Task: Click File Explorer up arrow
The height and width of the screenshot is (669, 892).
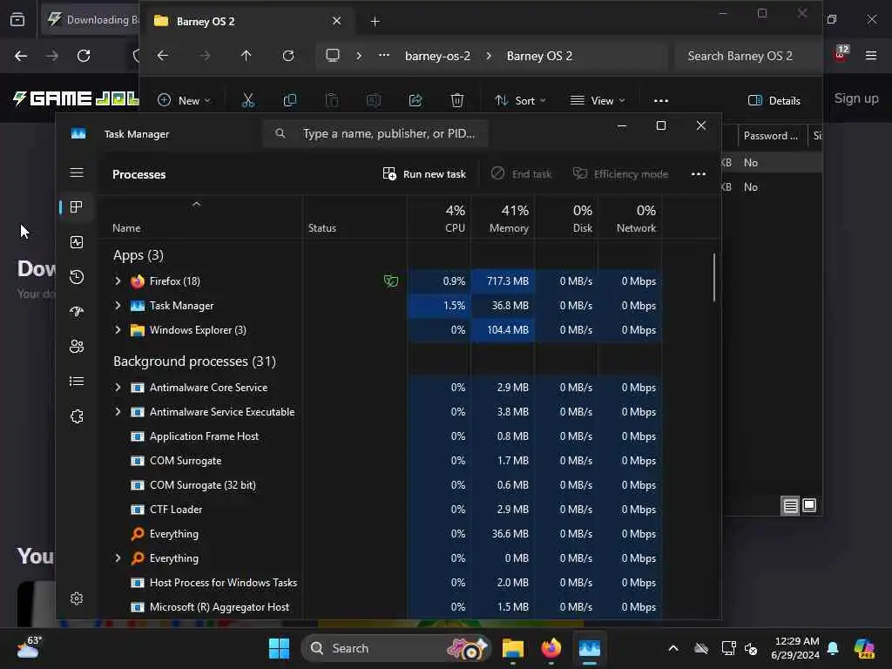Action: coord(246,56)
